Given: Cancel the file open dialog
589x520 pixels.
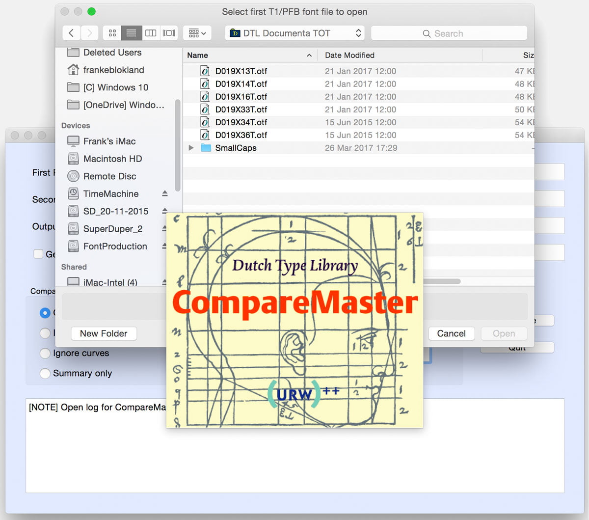Looking at the screenshot, I should 451,333.
